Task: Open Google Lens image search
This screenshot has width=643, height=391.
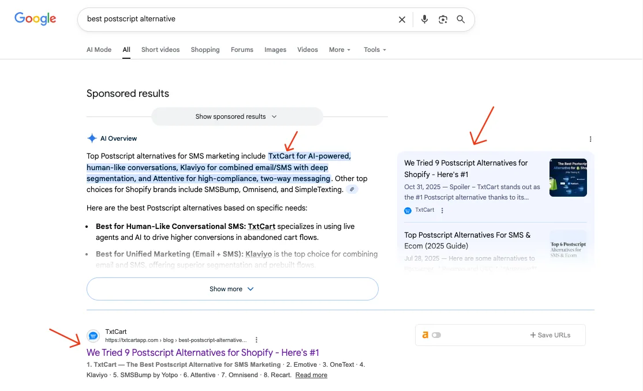Action: [x=443, y=19]
